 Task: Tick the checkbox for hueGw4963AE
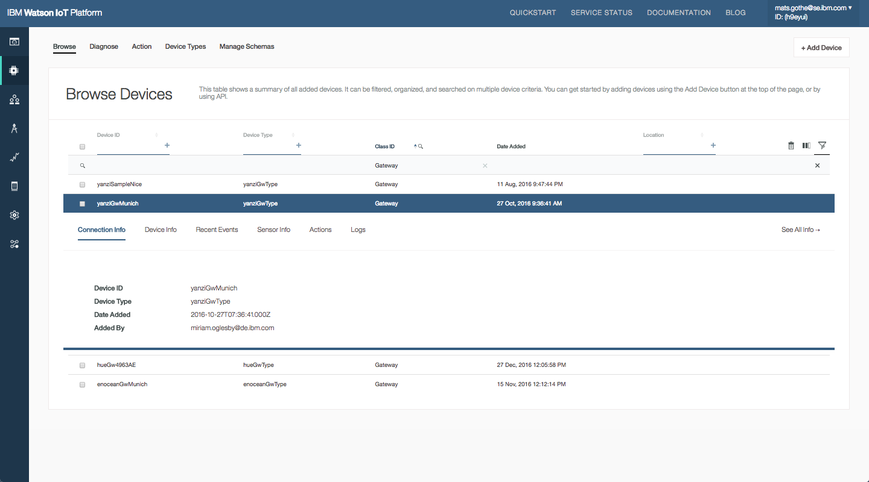click(x=83, y=365)
